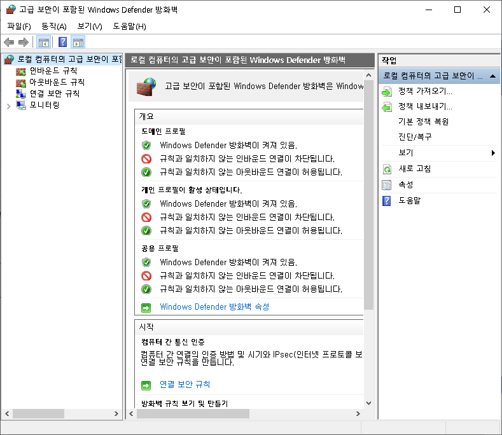
Task: Click 기본 정책 복원 action
Action: [x=423, y=121]
